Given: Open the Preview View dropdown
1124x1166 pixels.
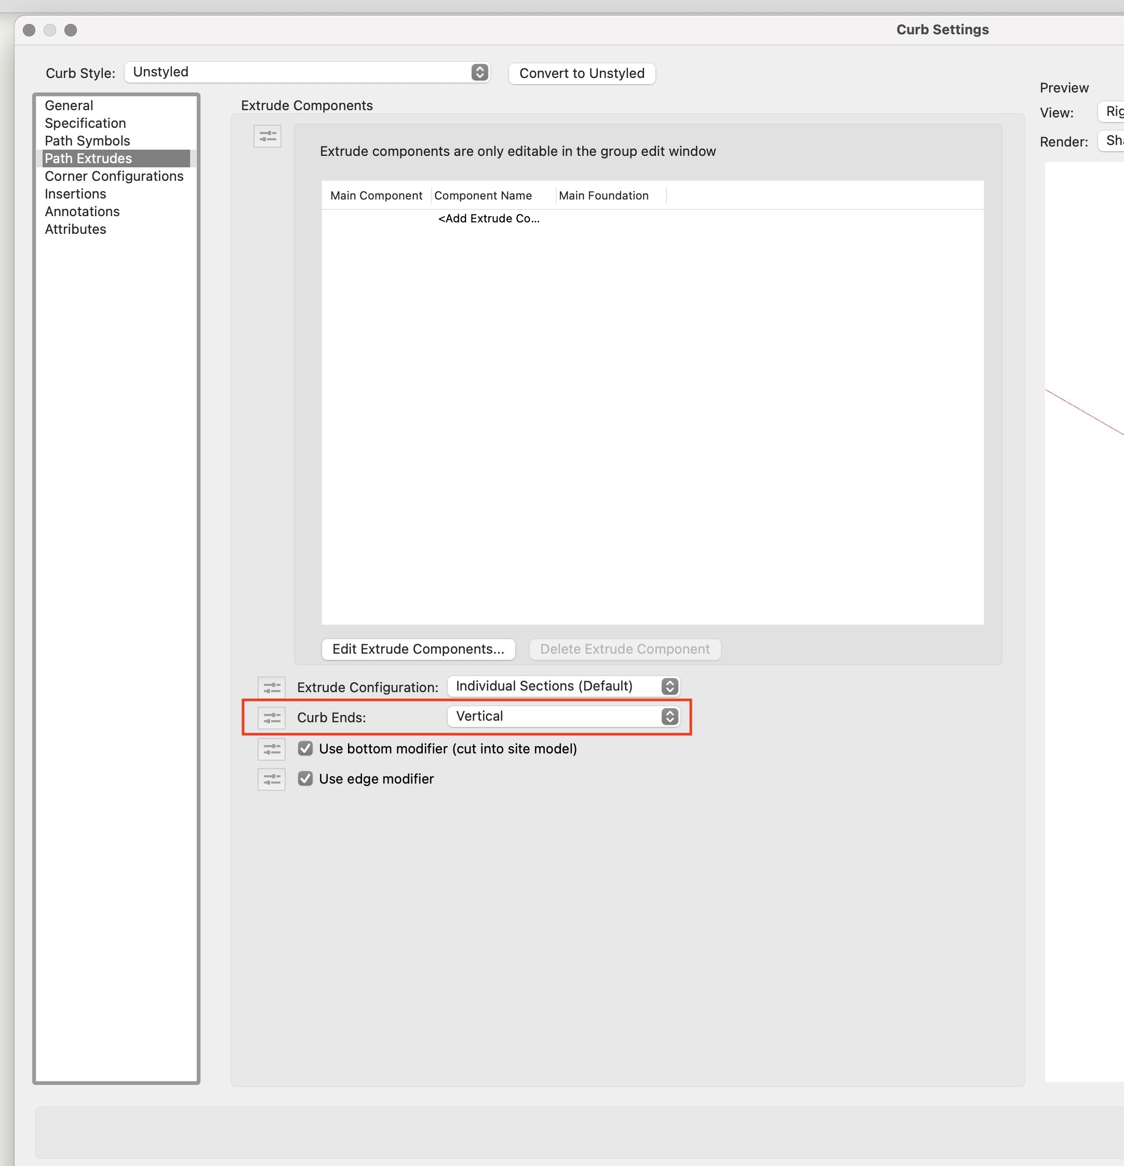Looking at the screenshot, I should coord(1112,111).
